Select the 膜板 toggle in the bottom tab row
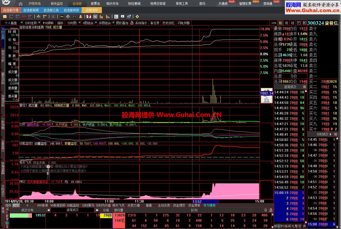The width and height of the screenshot is (341, 229). (16, 206)
